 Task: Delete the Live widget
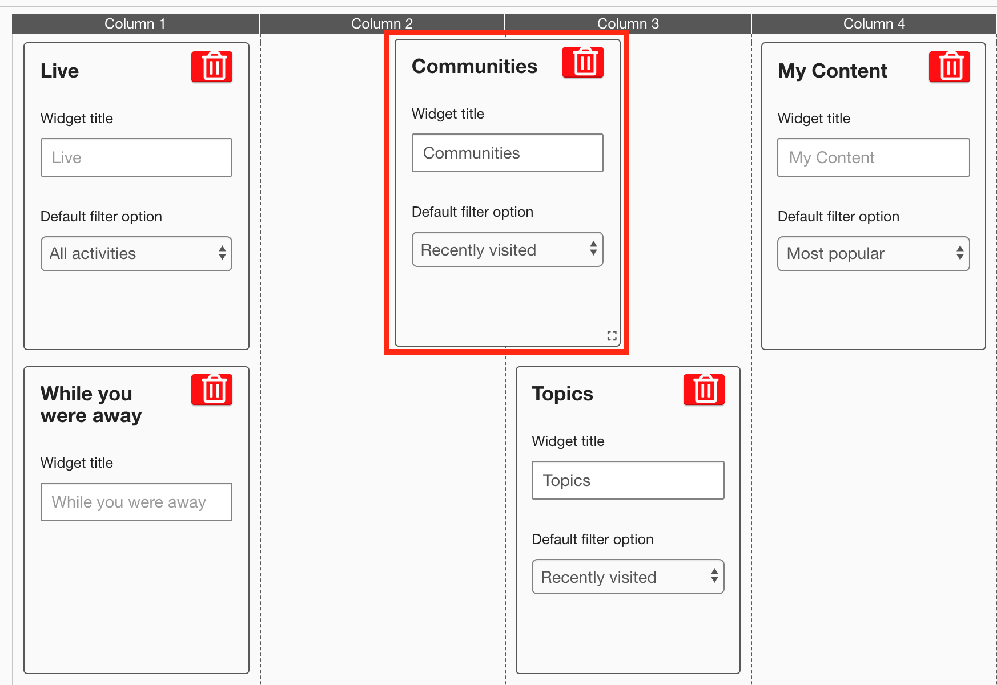(x=212, y=67)
